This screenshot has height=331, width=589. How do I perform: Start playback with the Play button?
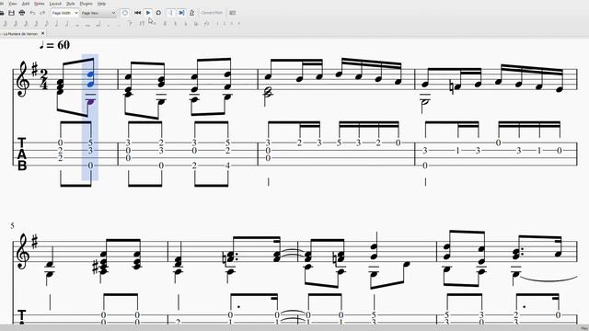pyautogui.click(x=148, y=13)
